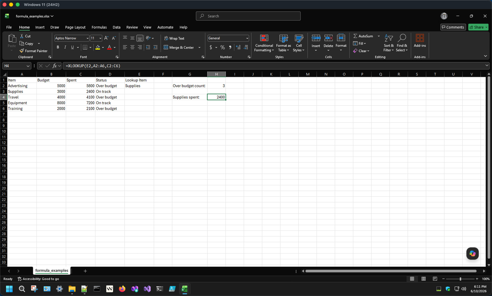
Task: Toggle Wrap Text
Action: [174, 38]
